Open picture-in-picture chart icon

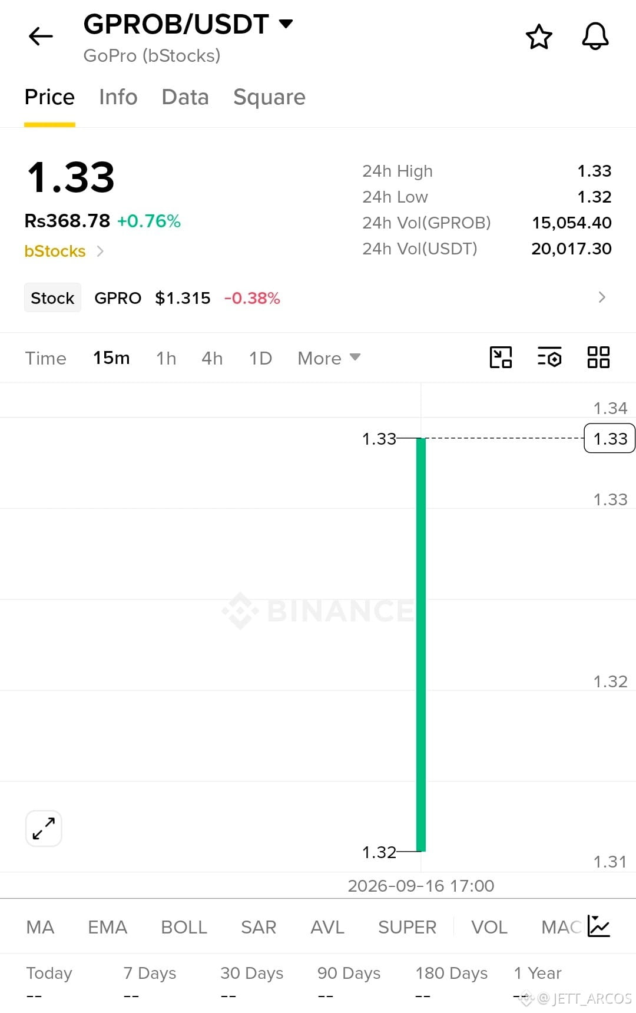pos(501,357)
